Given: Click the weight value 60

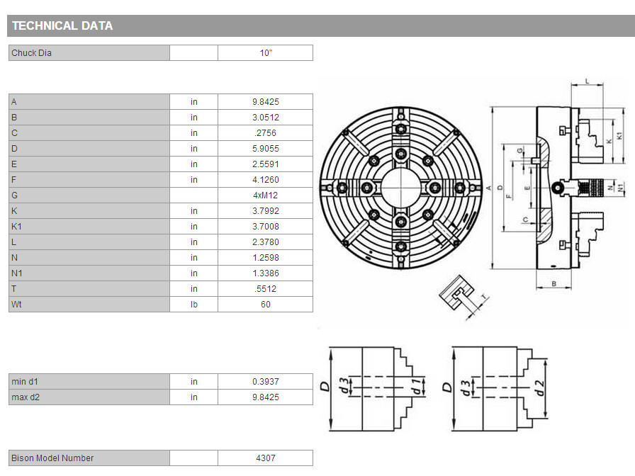Looking at the screenshot, I should [266, 305].
